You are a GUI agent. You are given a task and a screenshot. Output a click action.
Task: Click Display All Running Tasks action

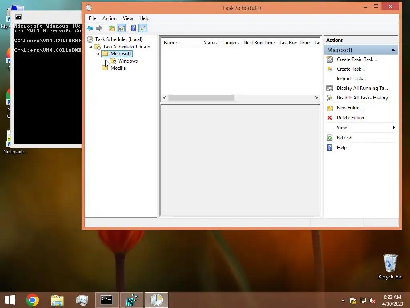(362, 88)
